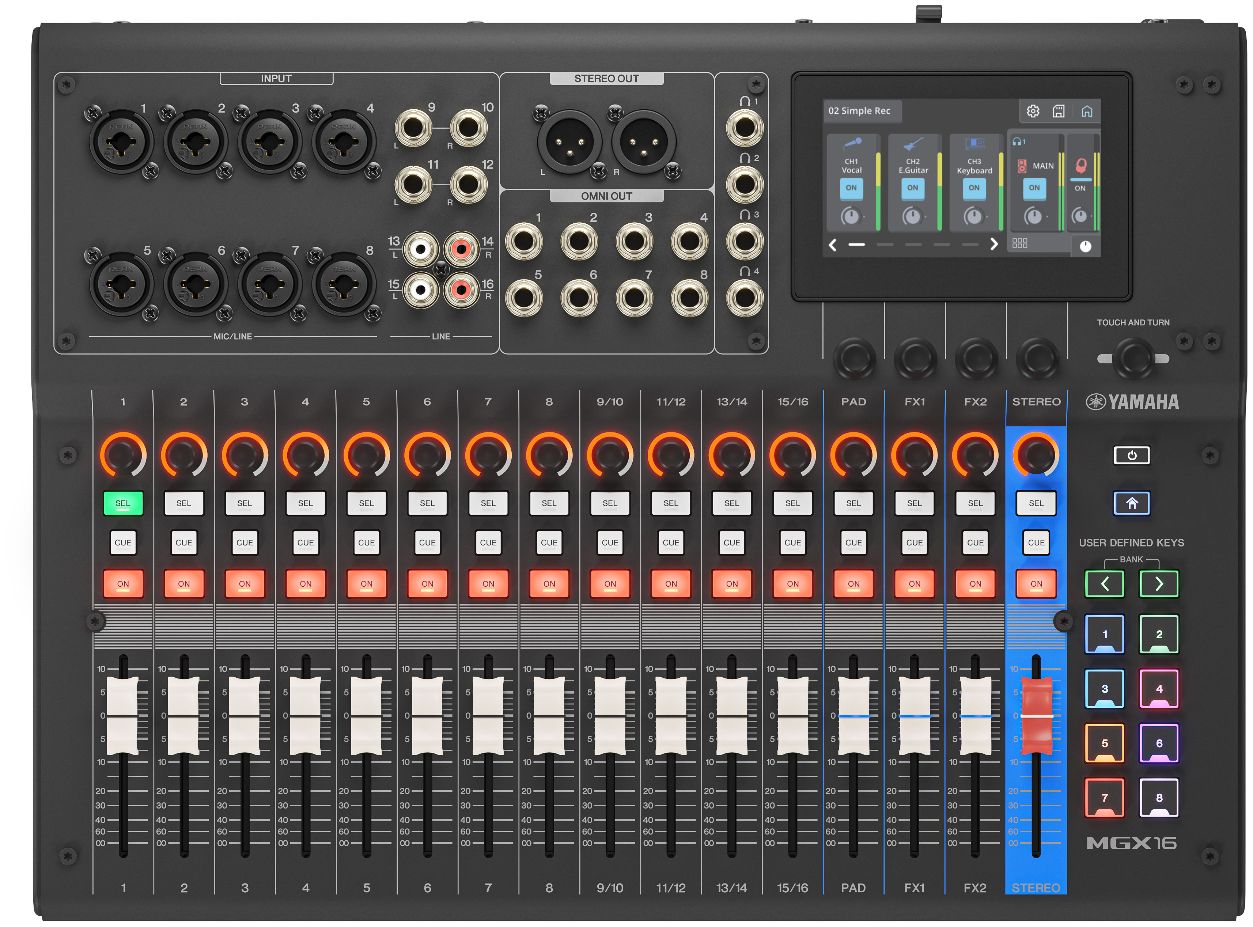This screenshot has width=1253, height=927.
Task: Open the grid view icon on screen
Action: (1019, 243)
